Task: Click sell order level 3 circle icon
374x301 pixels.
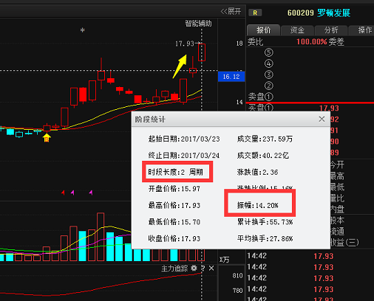Action: point(268,75)
